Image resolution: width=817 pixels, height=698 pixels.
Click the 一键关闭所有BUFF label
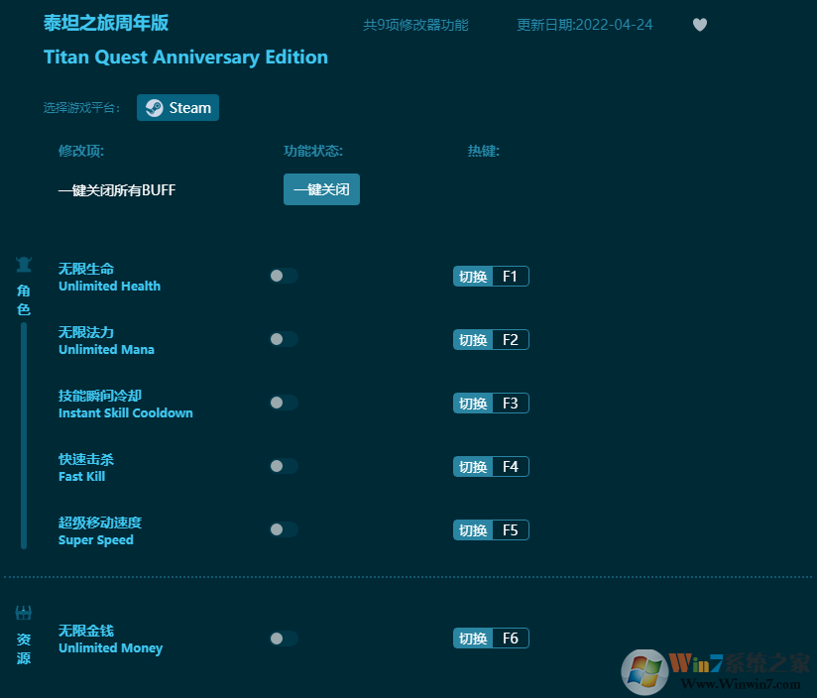(x=117, y=190)
